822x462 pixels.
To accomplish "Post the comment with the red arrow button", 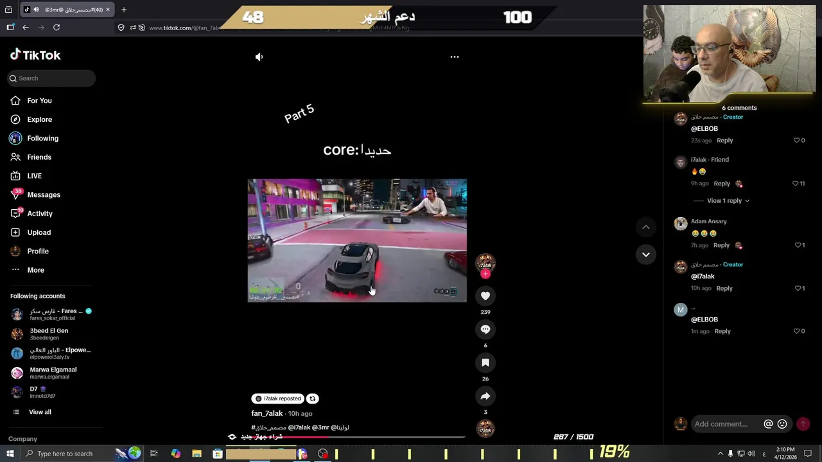I will point(803,424).
